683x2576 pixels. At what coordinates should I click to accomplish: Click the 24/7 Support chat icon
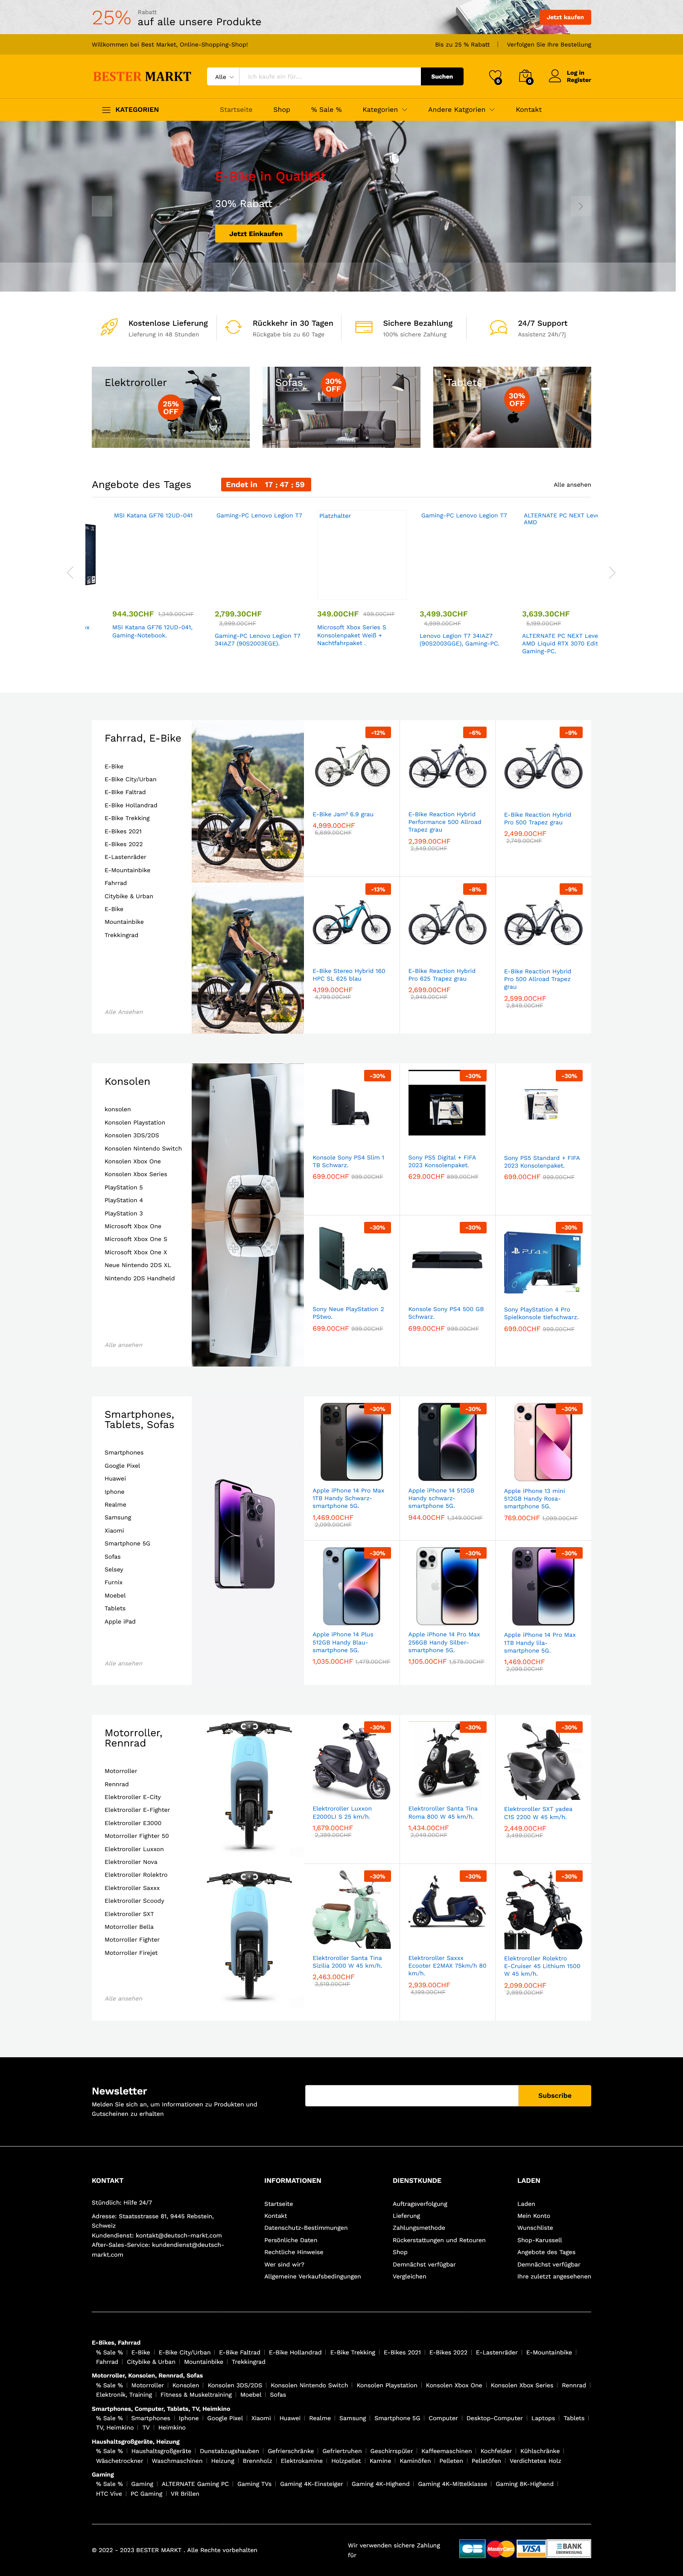pos(498,327)
